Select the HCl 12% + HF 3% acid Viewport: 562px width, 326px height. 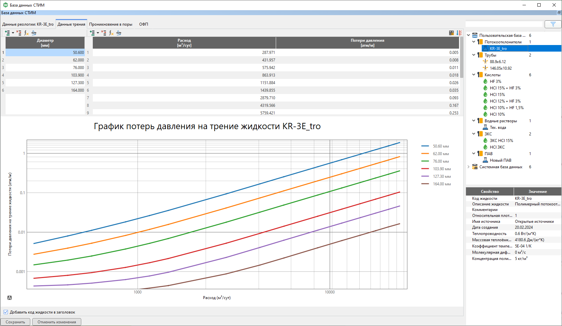(x=505, y=101)
